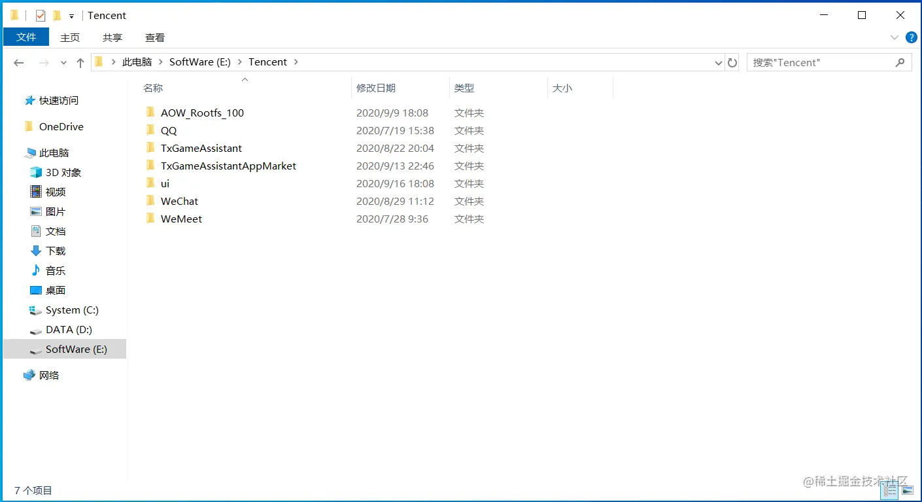Click Tencent in the address breadcrumb
This screenshot has height=502, width=922.
coord(267,62)
